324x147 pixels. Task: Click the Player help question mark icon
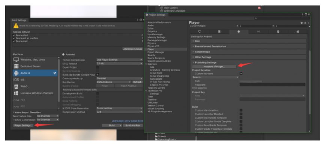click(301, 23)
